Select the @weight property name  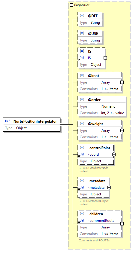point(95,124)
